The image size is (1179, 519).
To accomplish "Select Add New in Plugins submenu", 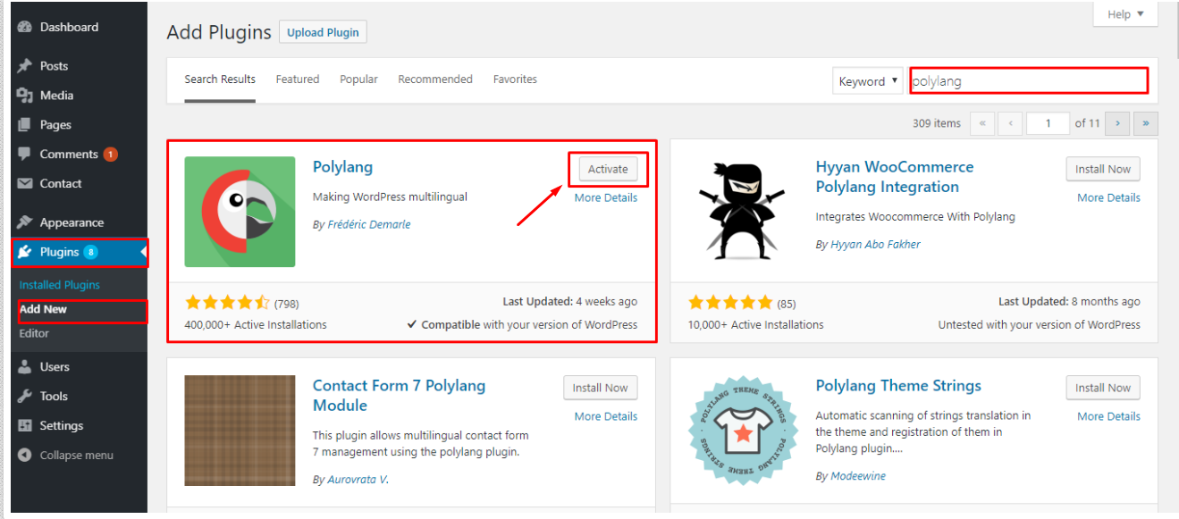I will [x=43, y=309].
